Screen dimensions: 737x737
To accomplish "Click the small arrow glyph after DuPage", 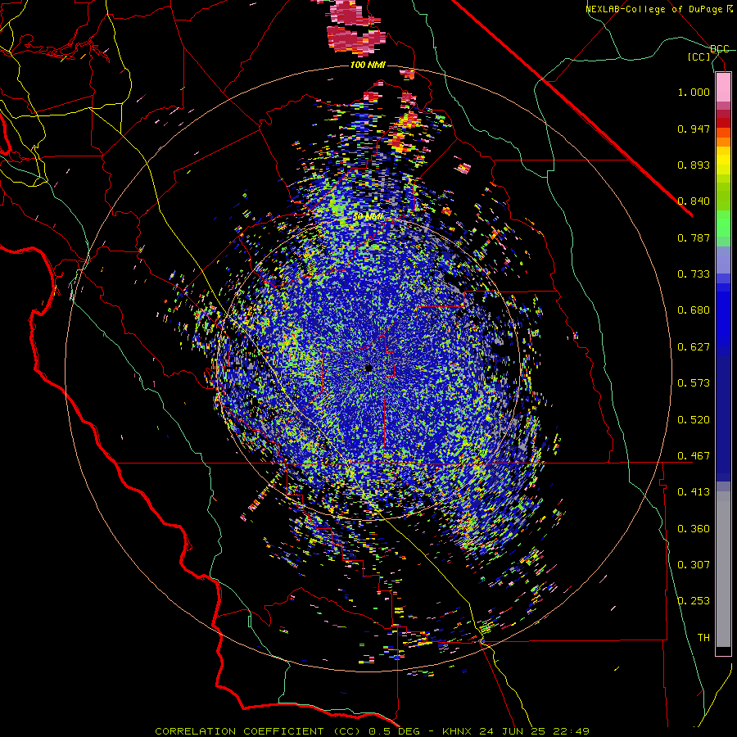I will coord(730,9).
